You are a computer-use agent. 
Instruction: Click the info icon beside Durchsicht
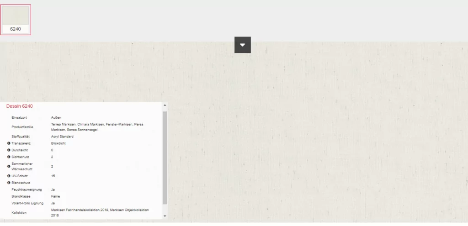(9, 150)
